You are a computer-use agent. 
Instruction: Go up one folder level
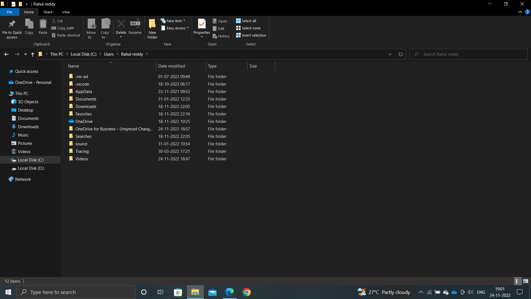click(33, 54)
